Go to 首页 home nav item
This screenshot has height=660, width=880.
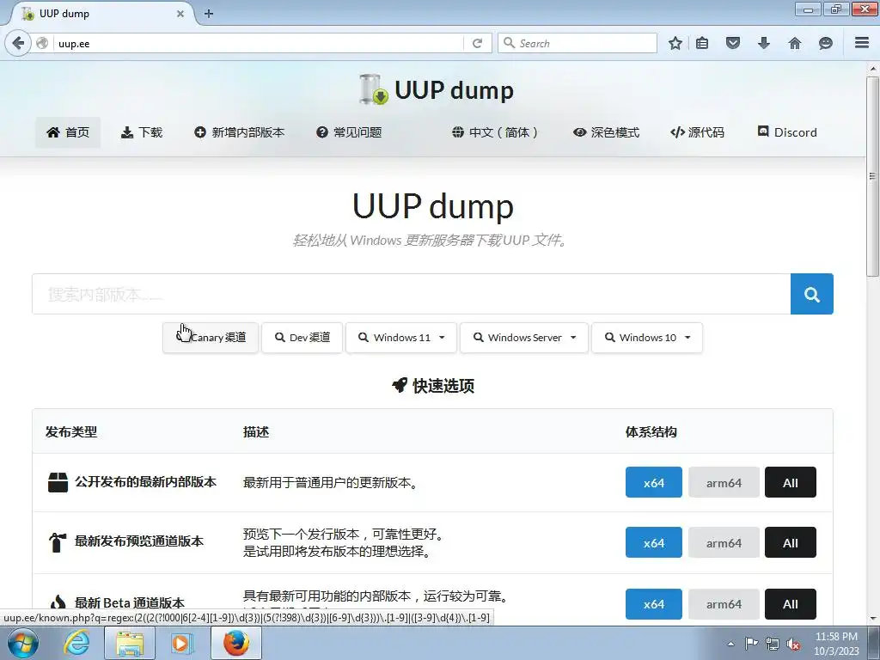68,132
